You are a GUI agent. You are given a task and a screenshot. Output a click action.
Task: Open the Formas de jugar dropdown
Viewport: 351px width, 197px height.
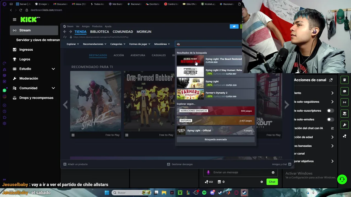(x=140, y=44)
